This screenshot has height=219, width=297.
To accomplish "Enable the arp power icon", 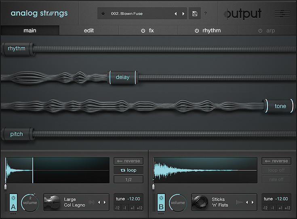I will pyautogui.click(x=260, y=31).
